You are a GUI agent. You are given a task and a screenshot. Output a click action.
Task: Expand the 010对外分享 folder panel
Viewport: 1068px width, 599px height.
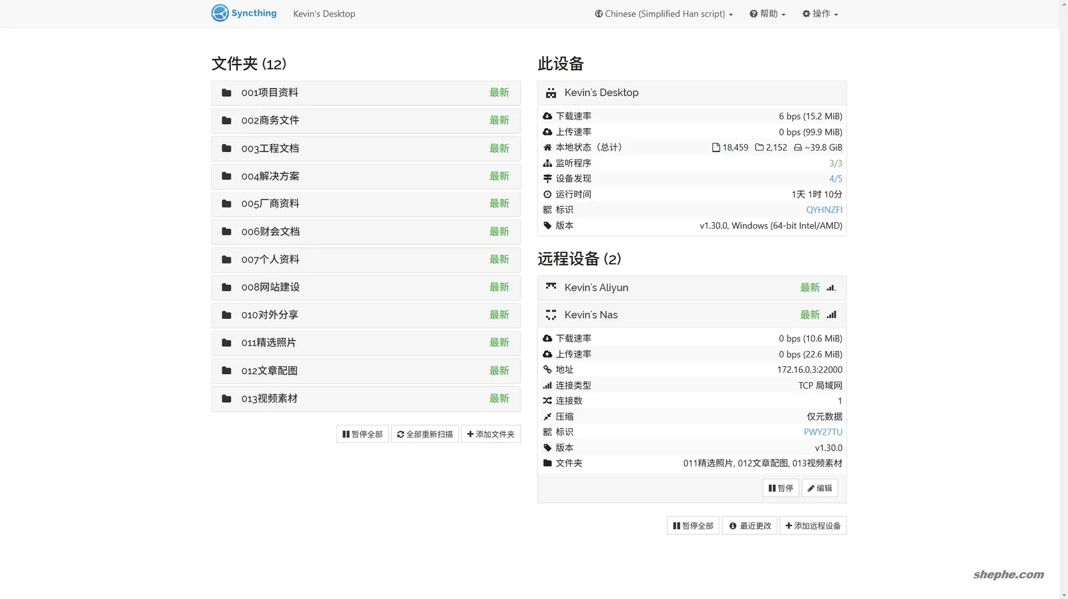(366, 315)
